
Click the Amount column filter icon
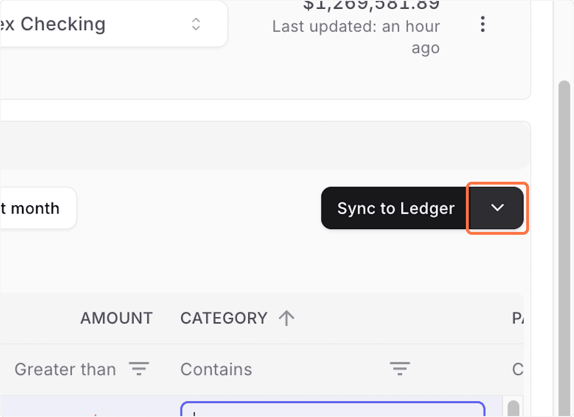click(139, 369)
